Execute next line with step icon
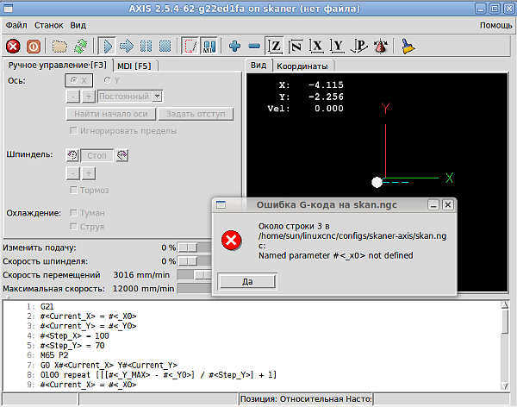 coord(127,47)
